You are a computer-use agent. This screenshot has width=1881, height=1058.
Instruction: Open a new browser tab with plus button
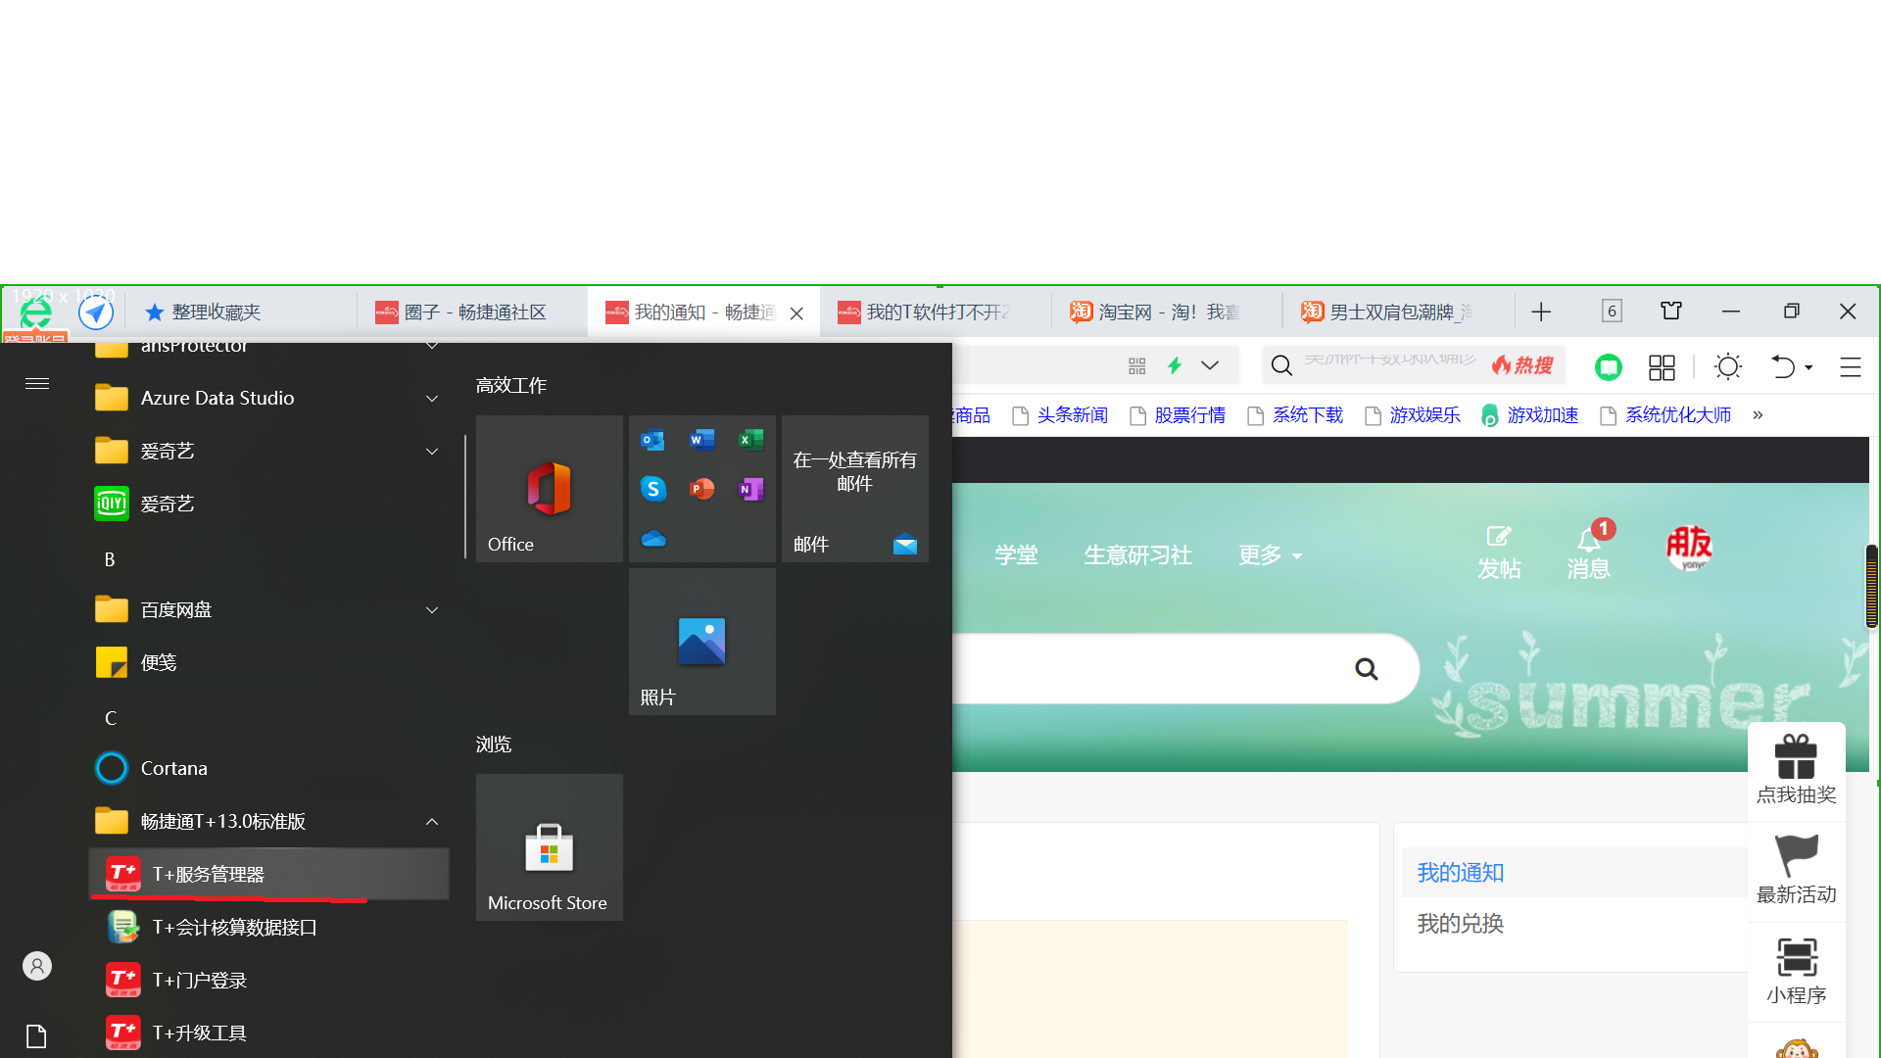(x=1541, y=313)
